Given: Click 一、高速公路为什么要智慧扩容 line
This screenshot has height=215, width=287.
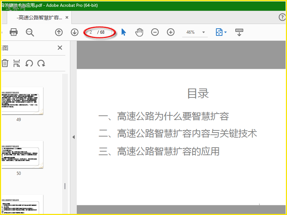Looking at the screenshot, I should pos(164,116).
